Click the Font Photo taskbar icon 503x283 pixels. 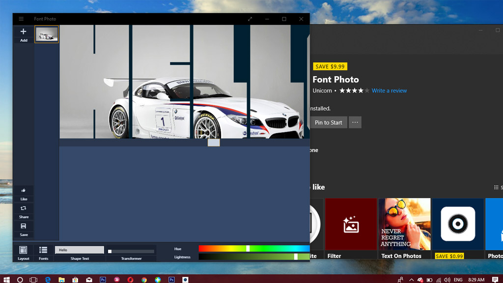pos(185,280)
